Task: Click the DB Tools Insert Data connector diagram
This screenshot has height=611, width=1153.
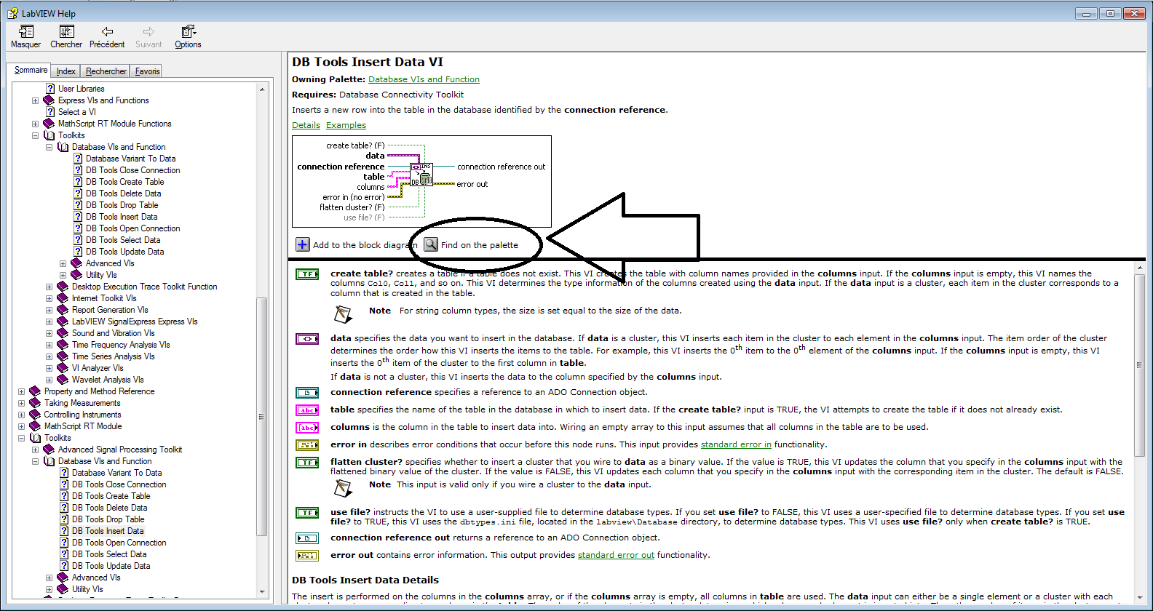Action: pos(421,182)
